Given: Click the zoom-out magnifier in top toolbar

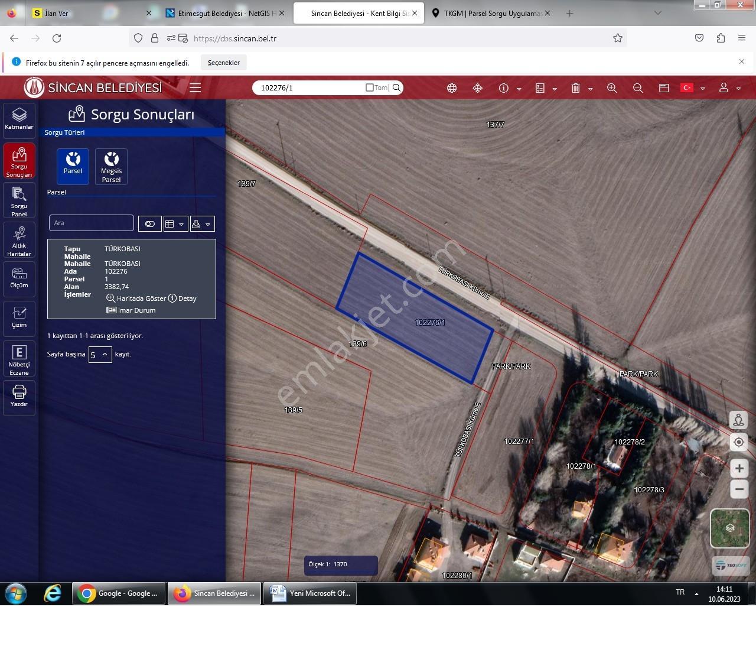Looking at the screenshot, I should coord(638,88).
